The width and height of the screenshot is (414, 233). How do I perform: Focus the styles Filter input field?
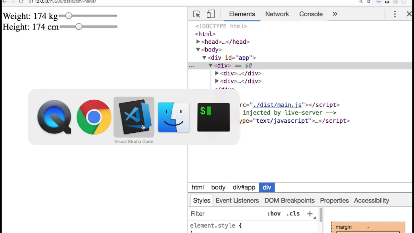point(226,214)
